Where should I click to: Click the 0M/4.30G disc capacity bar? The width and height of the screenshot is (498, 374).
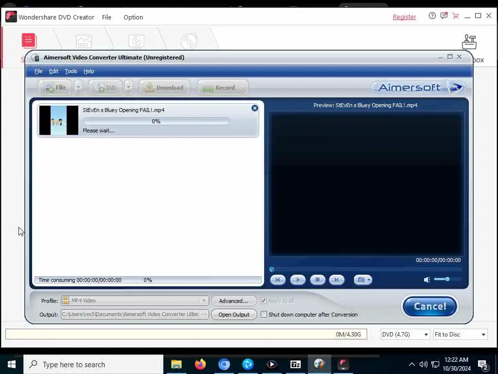pyautogui.click(x=186, y=334)
